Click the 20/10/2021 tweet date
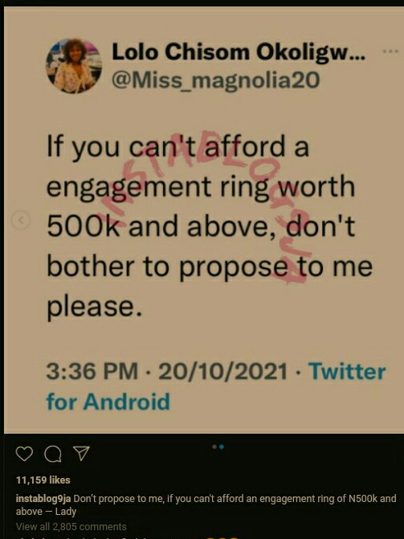404x539 pixels. click(222, 372)
